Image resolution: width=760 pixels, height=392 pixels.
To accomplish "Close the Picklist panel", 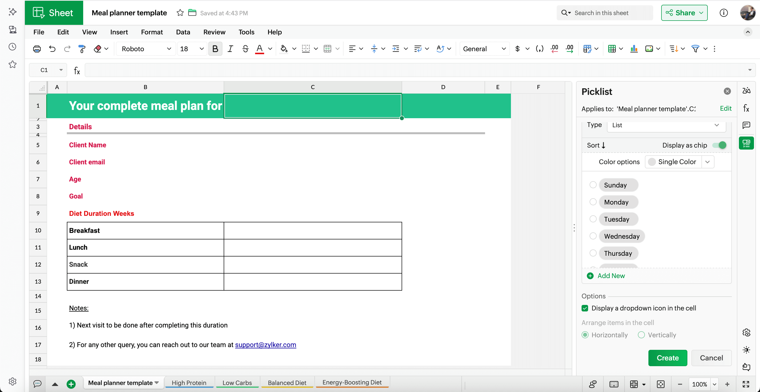I will (x=727, y=91).
